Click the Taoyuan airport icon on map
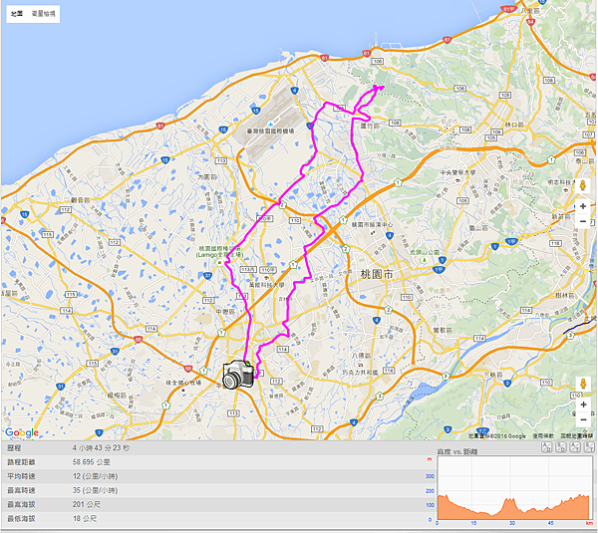The width and height of the screenshot is (598, 533). (270, 124)
